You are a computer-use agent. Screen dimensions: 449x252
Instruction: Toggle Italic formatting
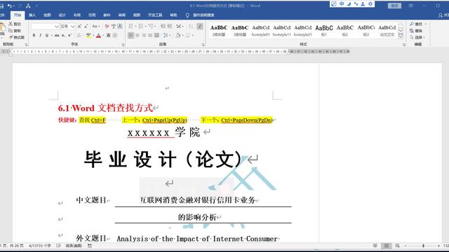pos(41,36)
